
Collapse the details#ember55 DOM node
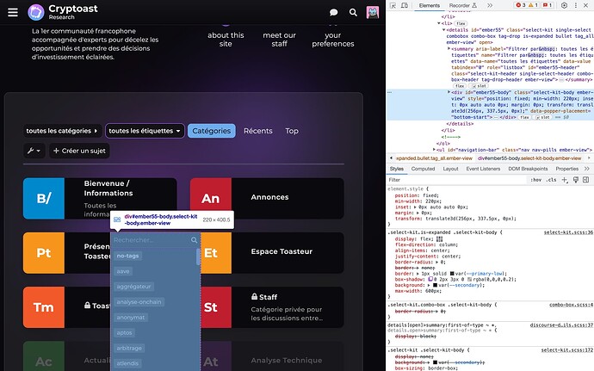443,30
